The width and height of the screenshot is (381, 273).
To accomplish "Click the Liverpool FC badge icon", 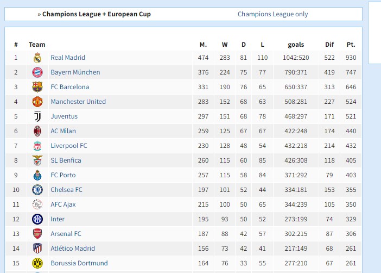I will (37, 146).
